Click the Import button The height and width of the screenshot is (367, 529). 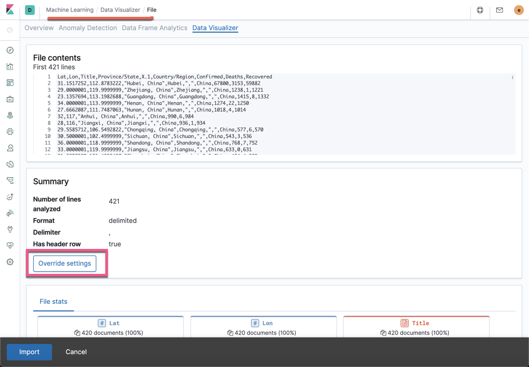coord(29,352)
